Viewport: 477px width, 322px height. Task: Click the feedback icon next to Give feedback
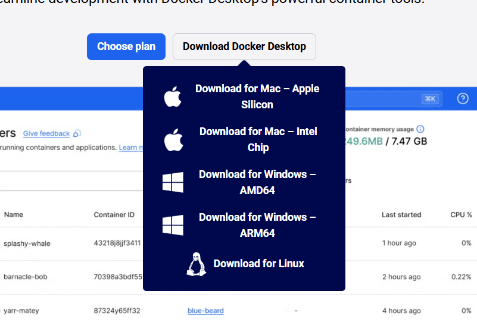[77, 133]
